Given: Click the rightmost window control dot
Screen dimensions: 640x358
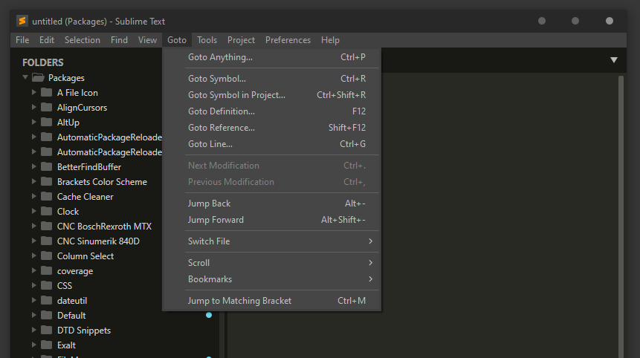Looking at the screenshot, I should [609, 21].
